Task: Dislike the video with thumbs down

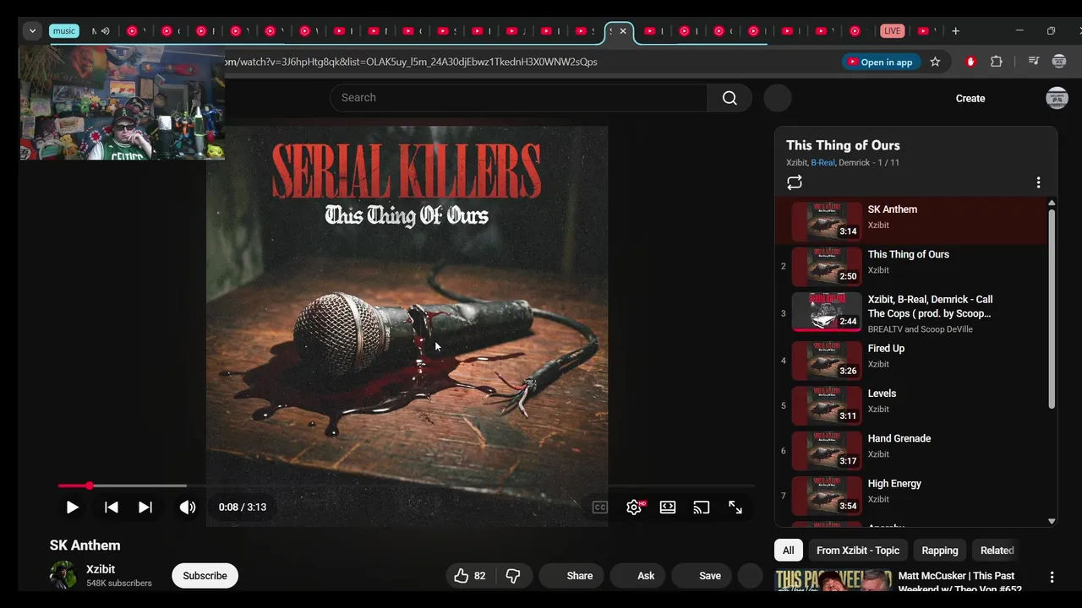Action: (x=513, y=576)
